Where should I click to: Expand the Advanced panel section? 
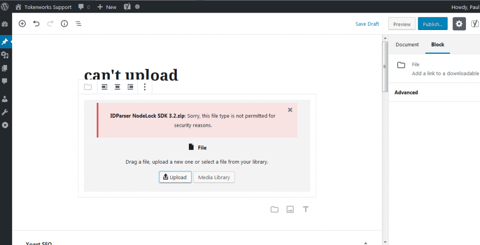(x=406, y=93)
